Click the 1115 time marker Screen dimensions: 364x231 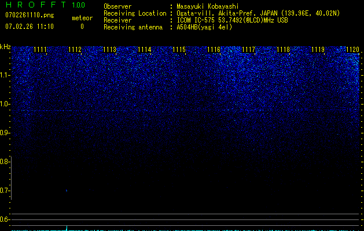(179, 50)
